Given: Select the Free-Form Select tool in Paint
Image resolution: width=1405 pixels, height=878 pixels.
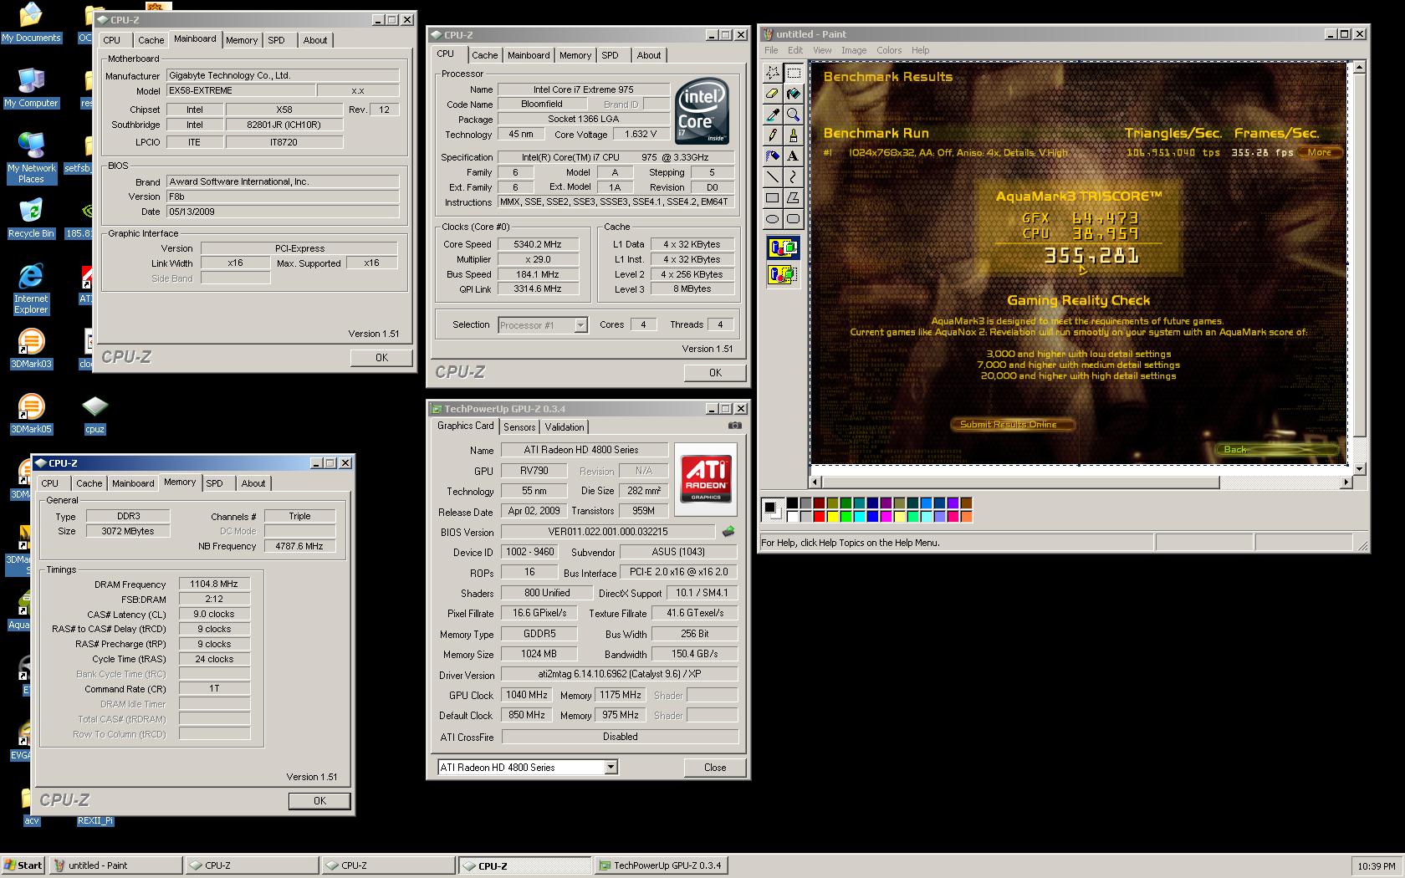Looking at the screenshot, I should pyautogui.click(x=773, y=73).
